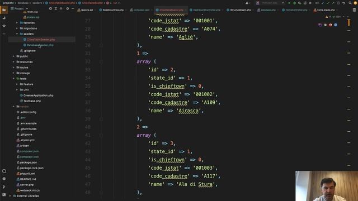
Task: Open DatabaseSeeder.php in project tree
Action: point(40,45)
